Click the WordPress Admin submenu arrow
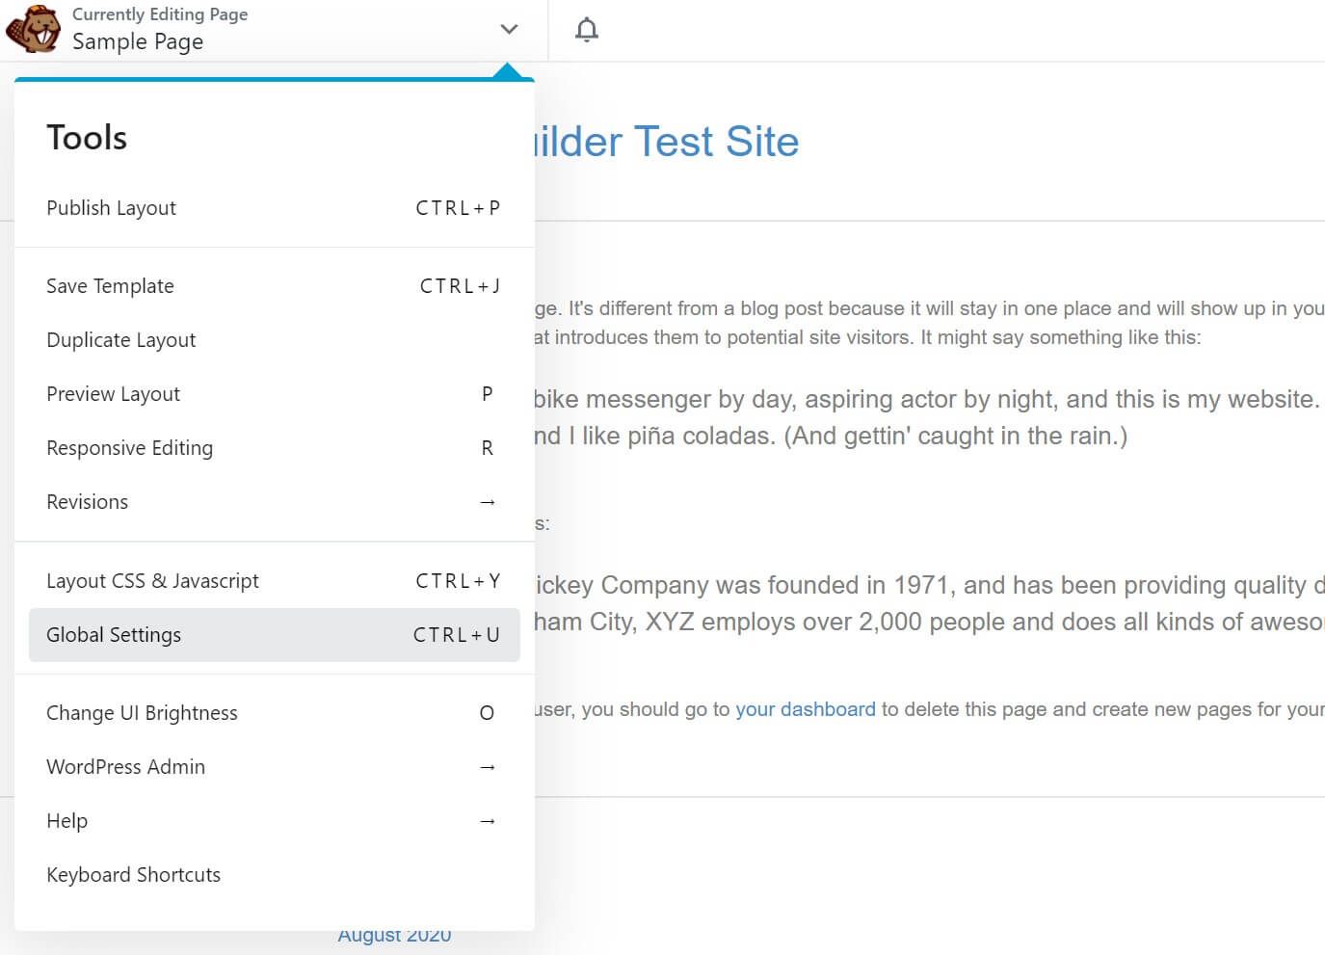Image resolution: width=1325 pixels, height=955 pixels. click(x=488, y=766)
